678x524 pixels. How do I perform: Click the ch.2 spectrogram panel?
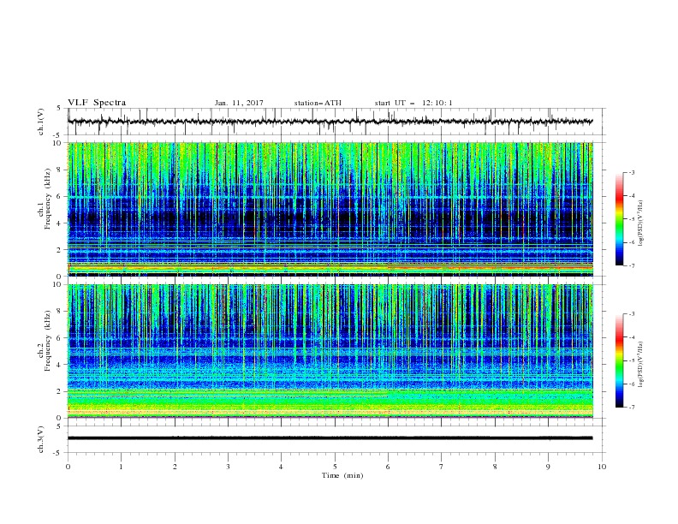coord(330,351)
